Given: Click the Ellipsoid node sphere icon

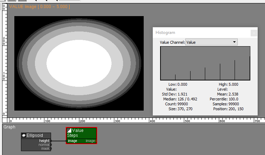Looking at the screenshot, I should [x=24, y=135].
